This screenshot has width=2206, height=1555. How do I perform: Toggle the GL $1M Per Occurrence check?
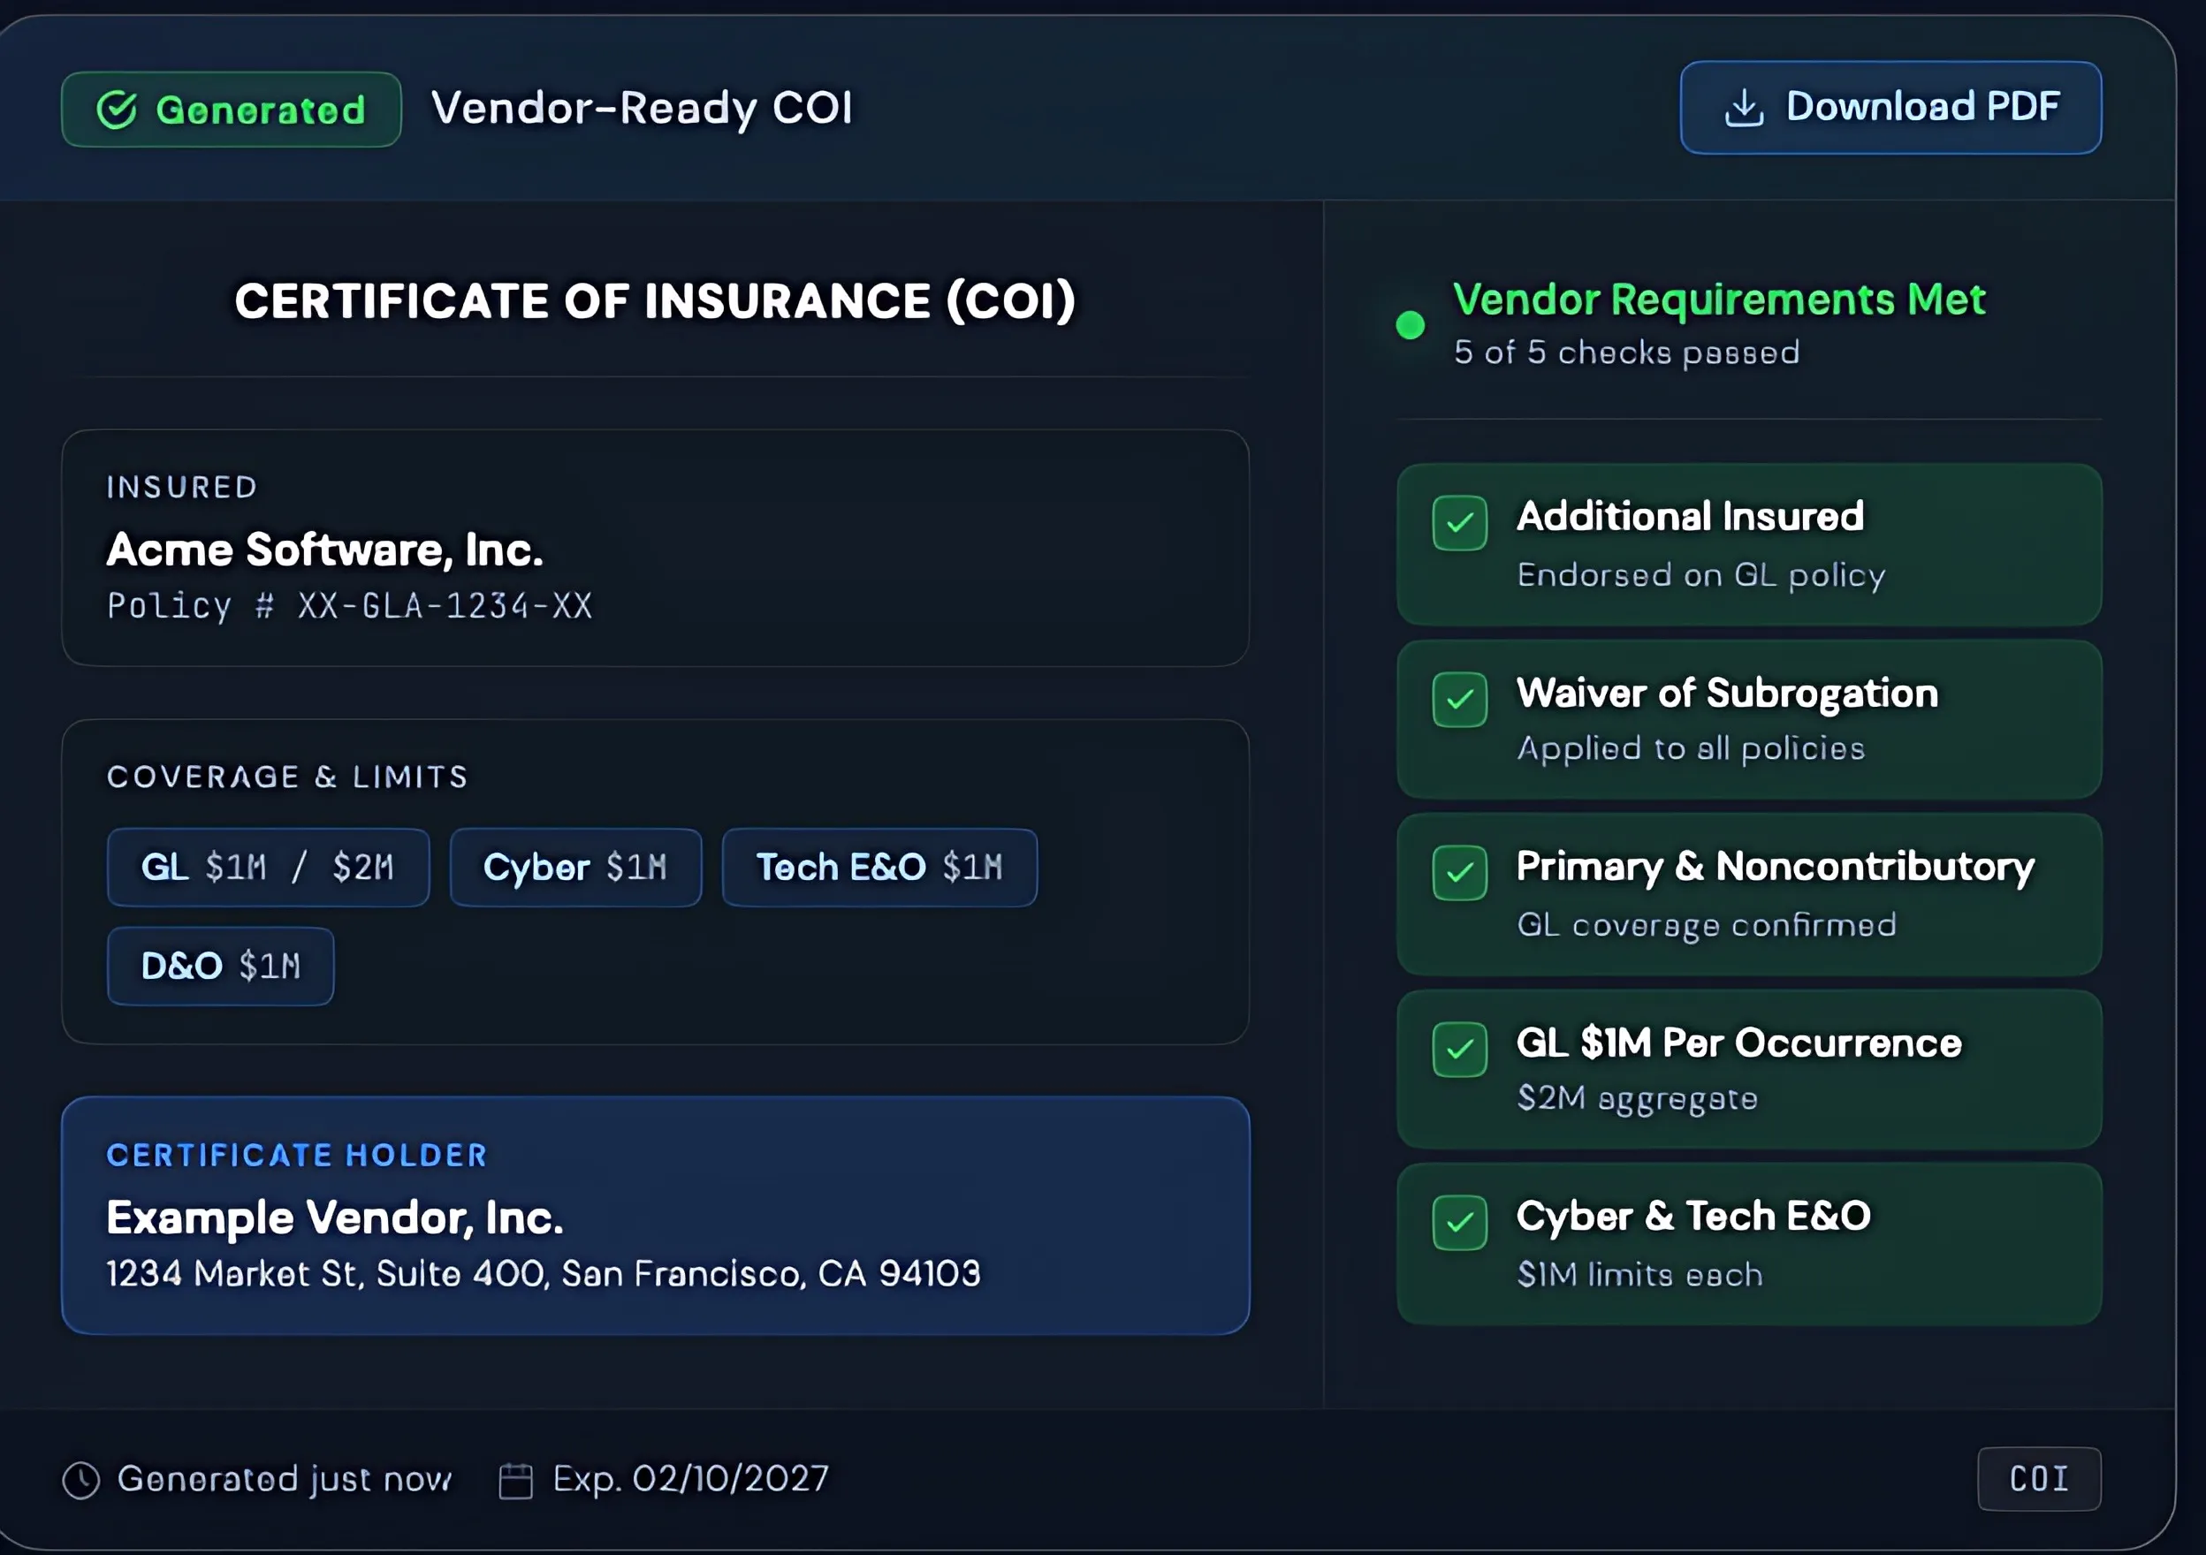1459,1049
